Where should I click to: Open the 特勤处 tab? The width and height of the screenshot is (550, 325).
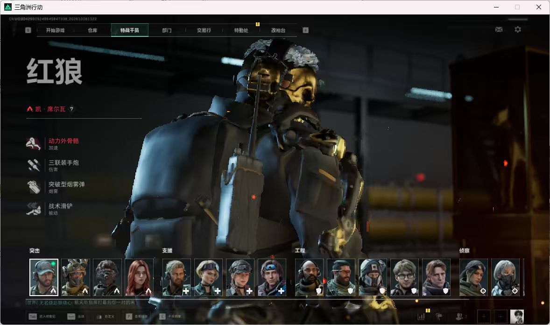pos(241,30)
